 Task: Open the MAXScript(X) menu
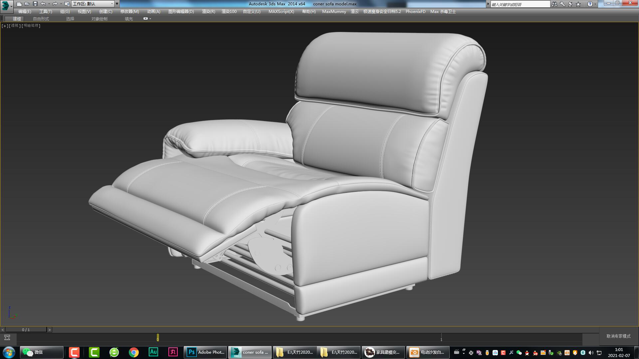tap(281, 11)
